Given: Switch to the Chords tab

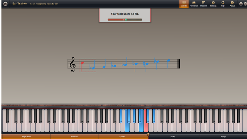Looking at the screenshot, I should tap(122, 136).
